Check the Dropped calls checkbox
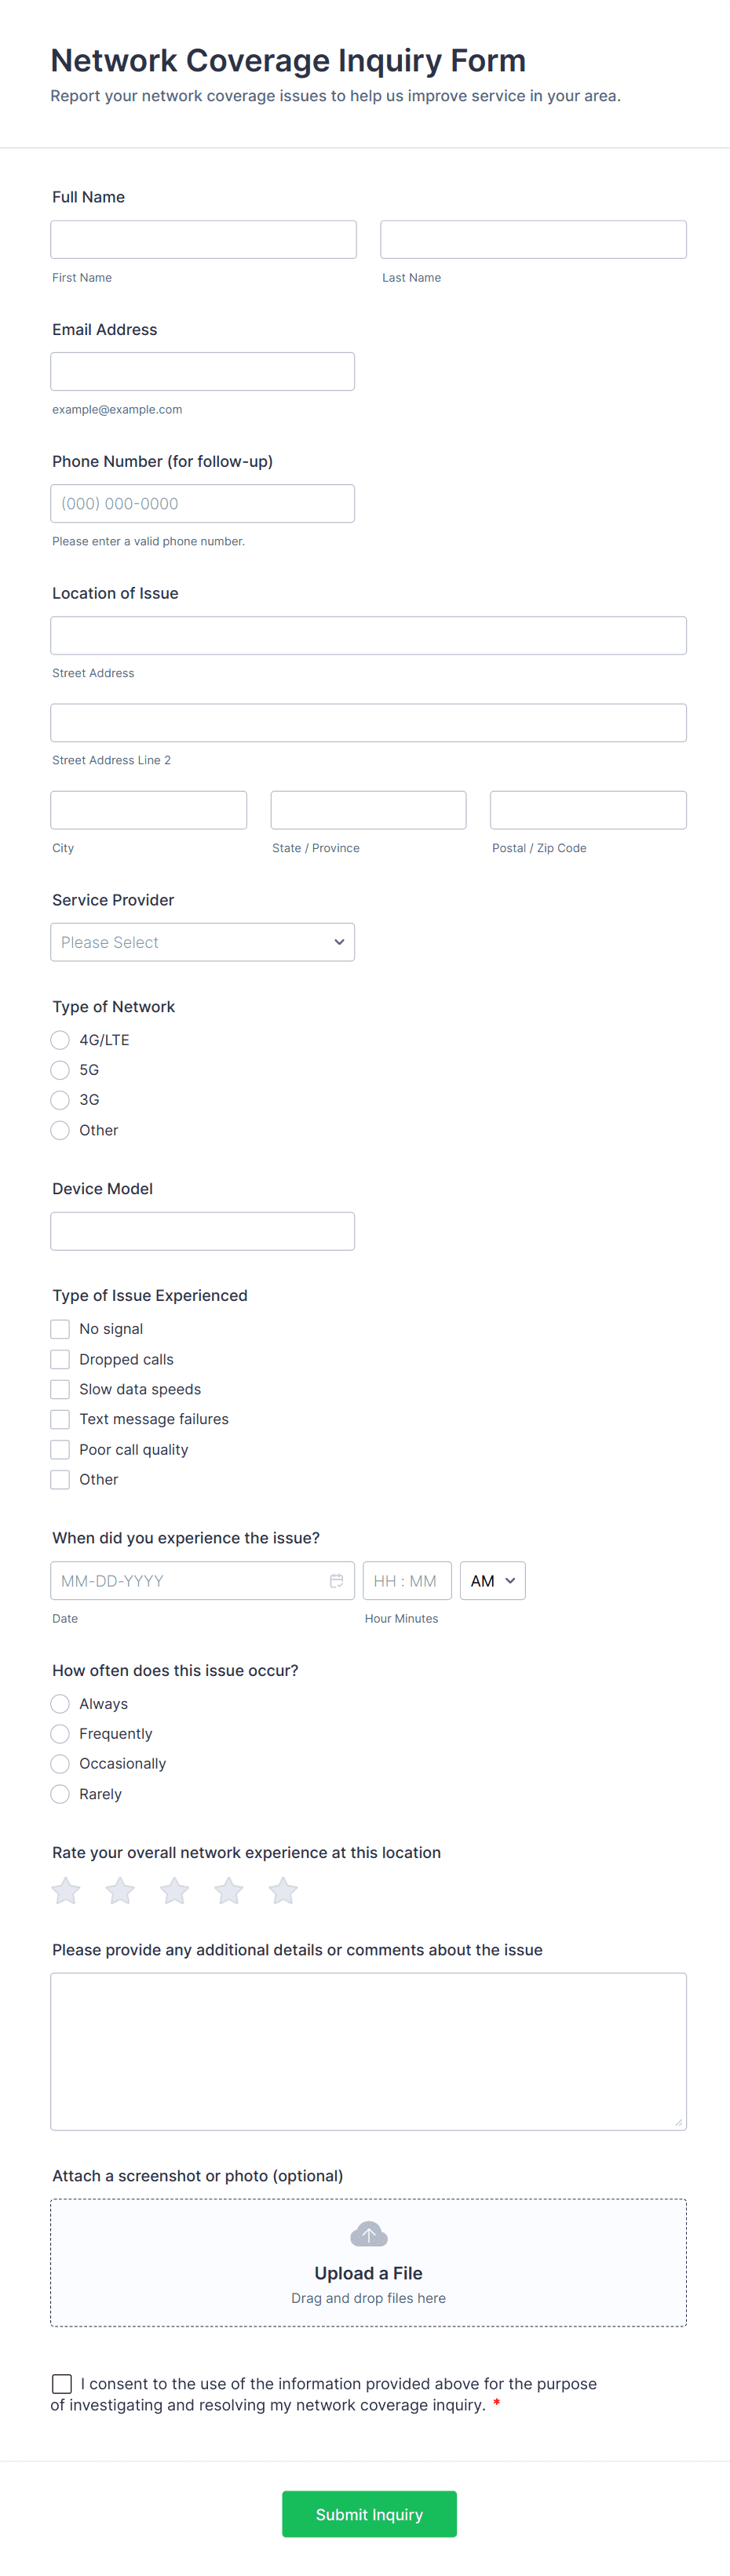 (x=60, y=1359)
